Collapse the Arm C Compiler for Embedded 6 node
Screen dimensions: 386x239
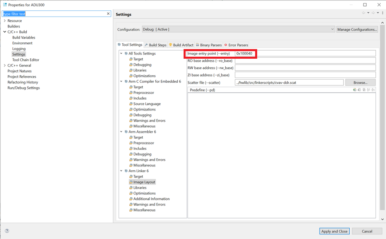tap(121, 81)
